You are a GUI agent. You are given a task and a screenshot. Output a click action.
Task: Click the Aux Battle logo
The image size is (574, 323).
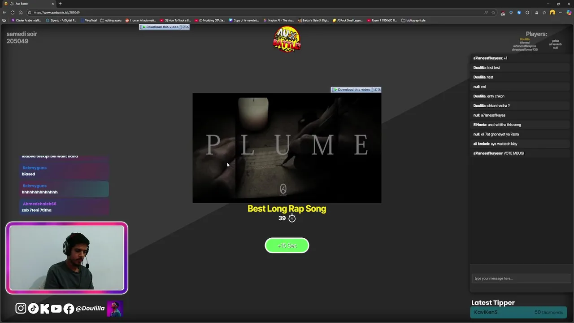[287, 39]
